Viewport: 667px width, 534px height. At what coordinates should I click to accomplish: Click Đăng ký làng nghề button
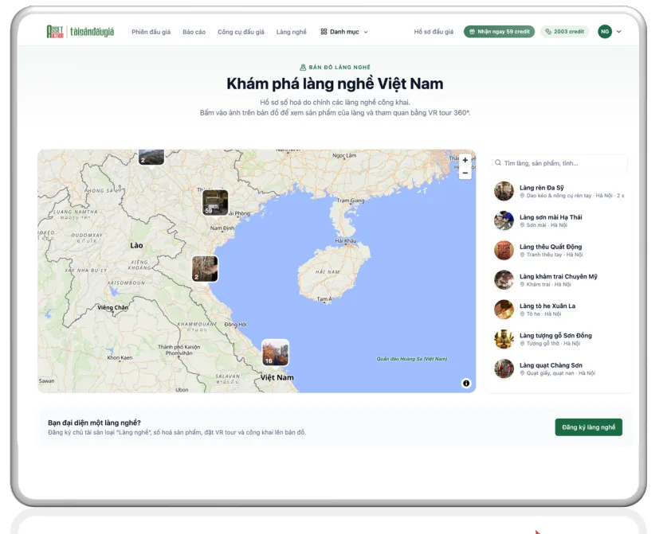[x=589, y=427]
